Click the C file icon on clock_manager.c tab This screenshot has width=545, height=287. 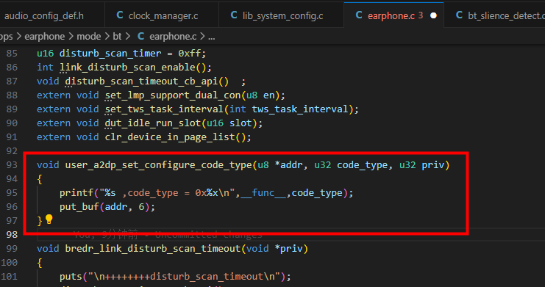120,15
